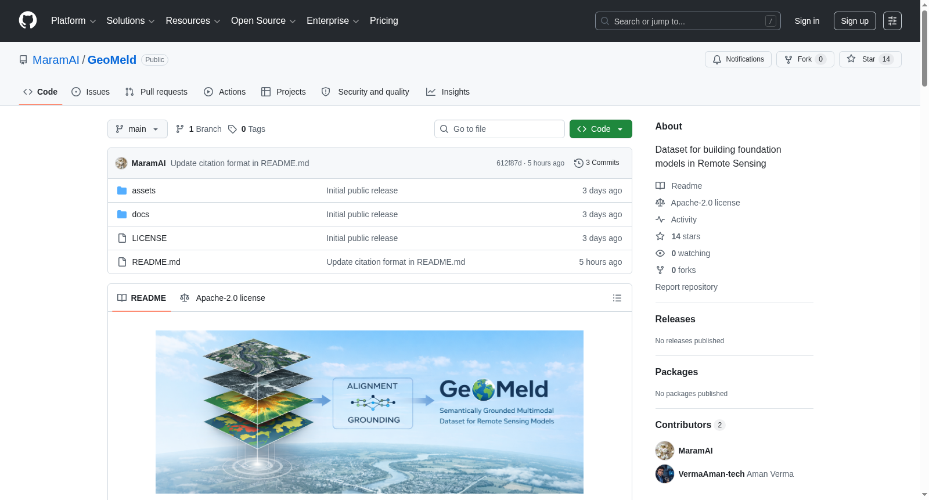The width and height of the screenshot is (929, 500).
Task: Click MaramAI author name in commit row
Action: click(149, 163)
